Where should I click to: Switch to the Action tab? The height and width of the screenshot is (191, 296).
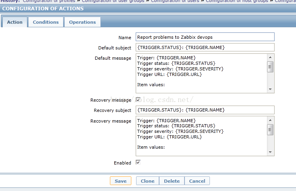click(15, 22)
